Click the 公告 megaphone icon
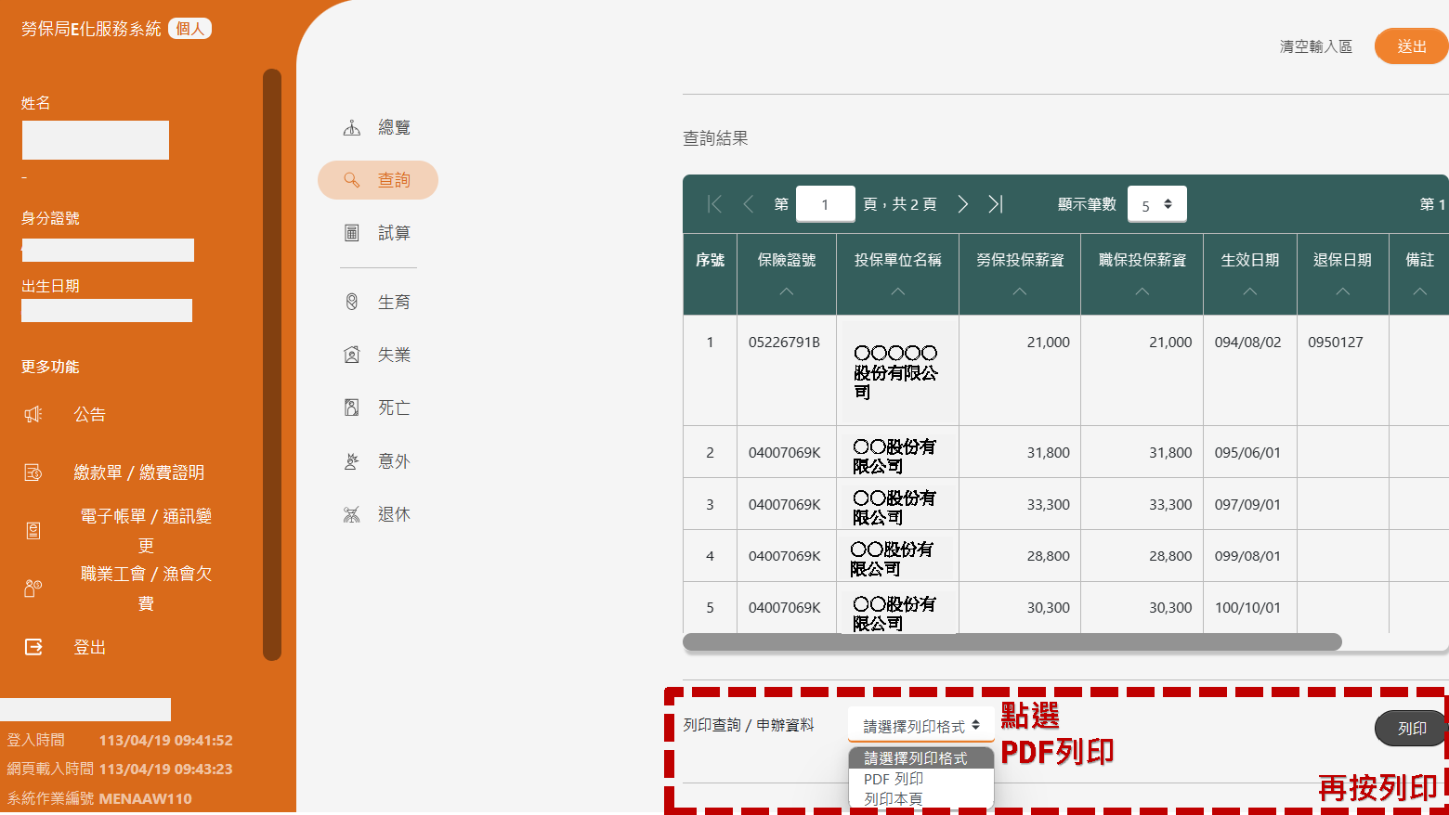This screenshot has width=1449, height=815. pyautogui.click(x=33, y=414)
